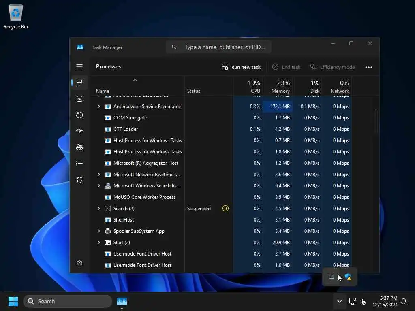The image size is (415, 311).
Task: Sort by the Disk column header
Action: click(x=307, y=87)
